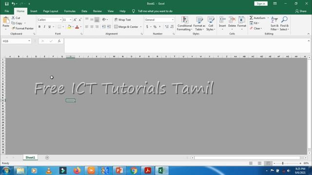312x175 pixels.
Task: Open Format as Table gallery
Action: click(199, 24)
